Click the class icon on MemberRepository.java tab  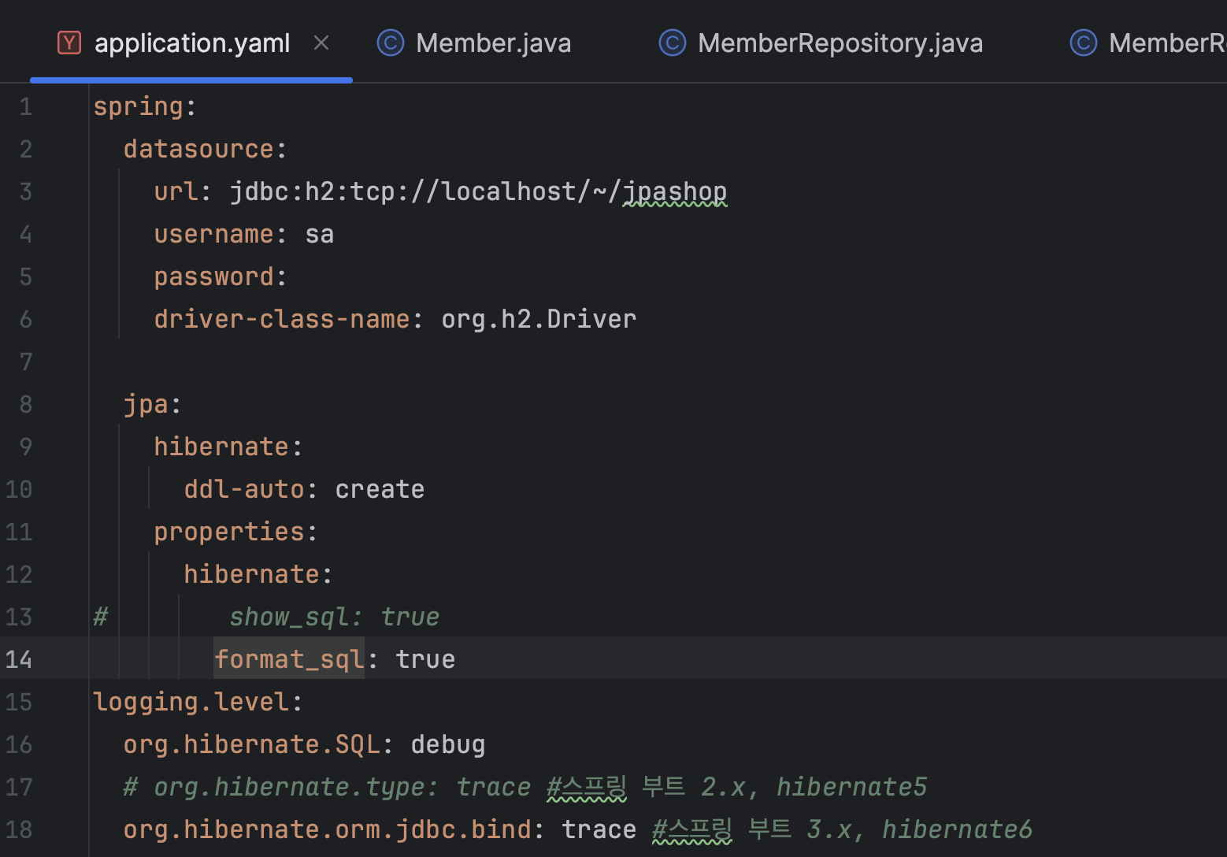pos(673,43)
